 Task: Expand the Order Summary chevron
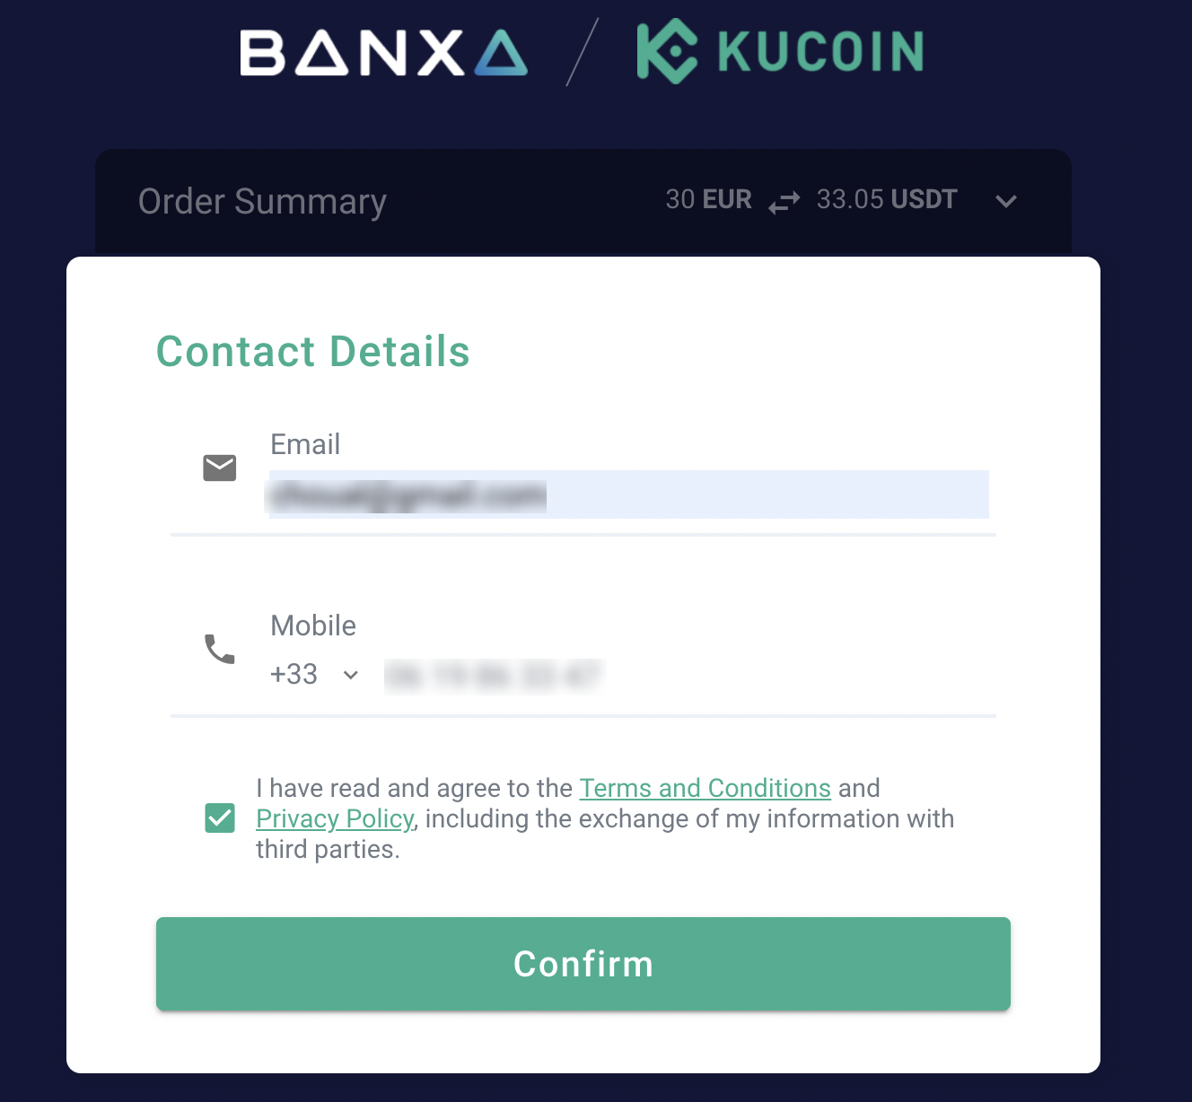1006,201
